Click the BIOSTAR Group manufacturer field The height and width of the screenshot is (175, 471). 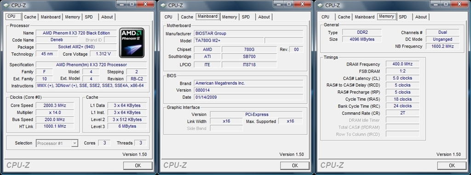(x=248, y=33)
